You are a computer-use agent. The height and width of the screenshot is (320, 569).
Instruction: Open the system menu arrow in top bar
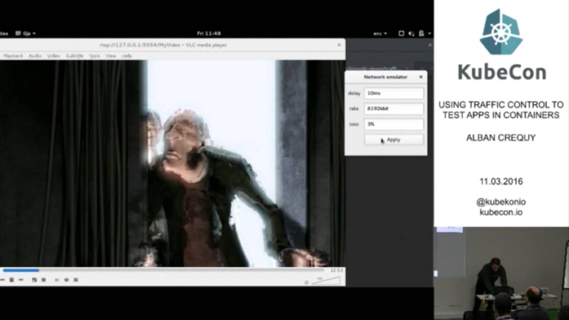tap(429, 33)
